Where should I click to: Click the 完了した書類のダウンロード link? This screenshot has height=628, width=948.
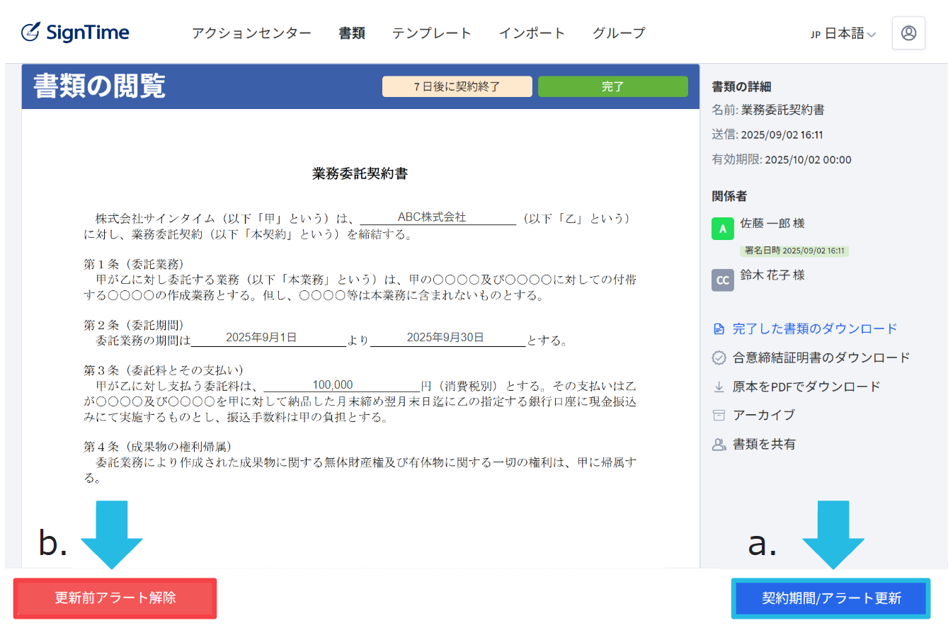click(x=814, y=329)
